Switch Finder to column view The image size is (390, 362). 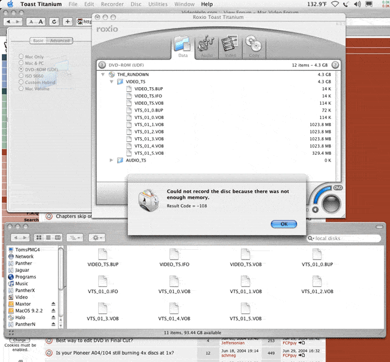[x=57, y=238]
